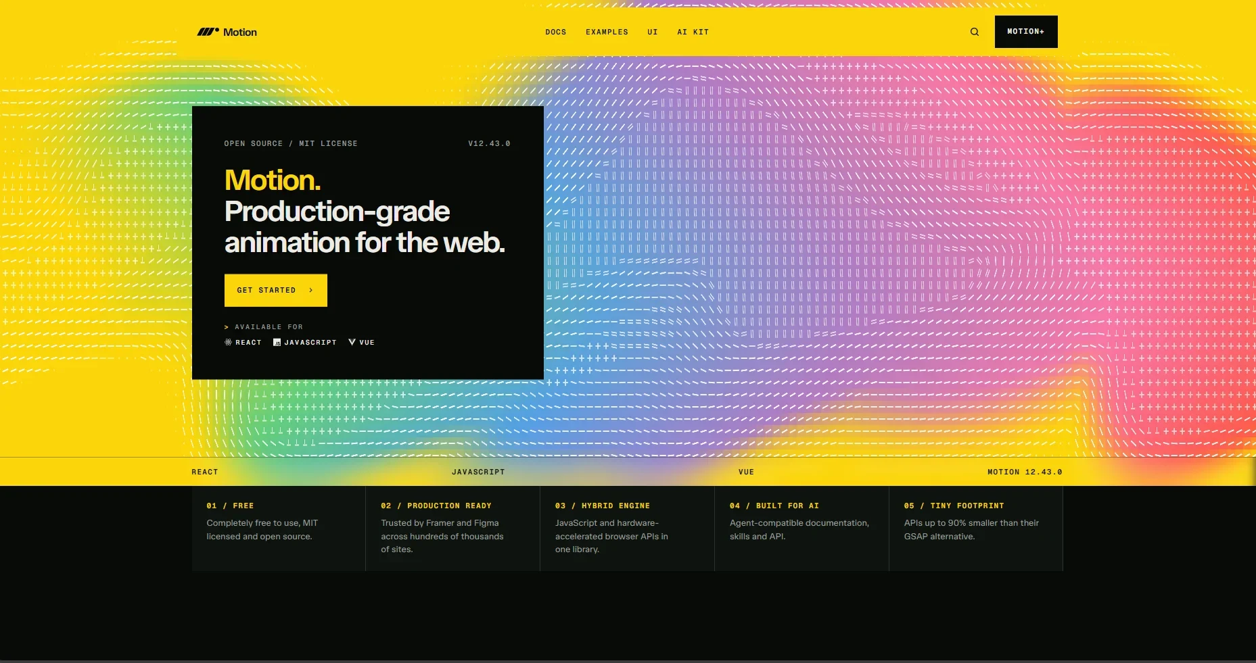This screenshot has height=663, width=1256.
Task: Click text 'Completely free to use, MIT'
Action: point(262,523)
